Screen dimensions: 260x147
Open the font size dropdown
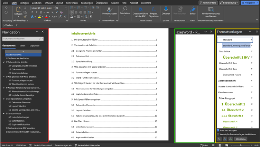(x=66, y=8)
